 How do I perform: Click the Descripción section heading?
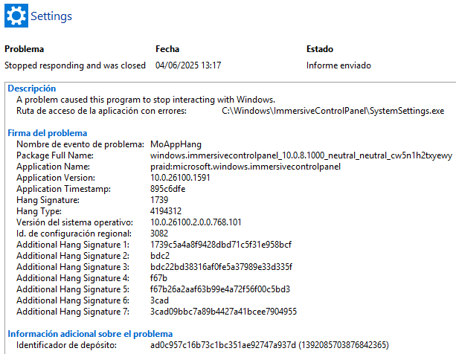pos(32,88)
